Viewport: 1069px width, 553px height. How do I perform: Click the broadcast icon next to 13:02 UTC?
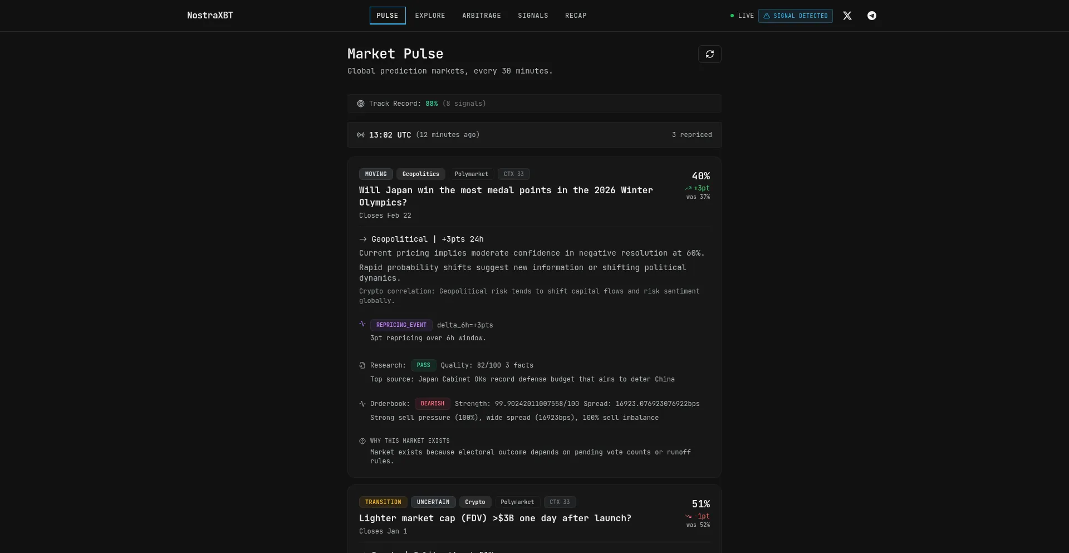[361, 135]
